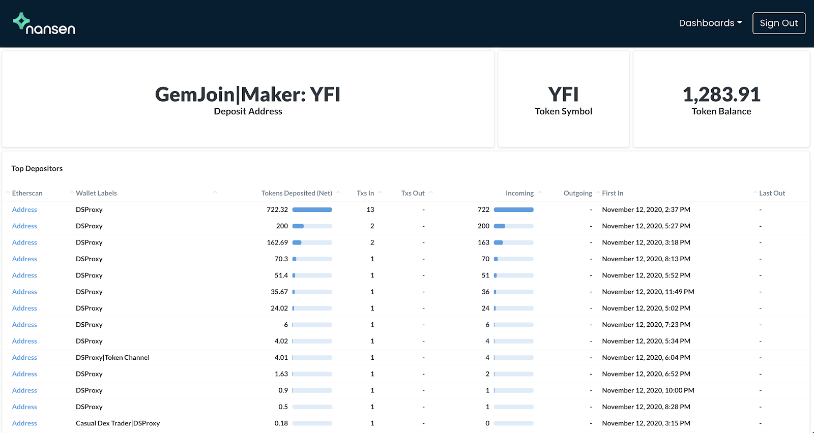Select the 1,283.91 Token Balance value

click(x=721, y=95)
